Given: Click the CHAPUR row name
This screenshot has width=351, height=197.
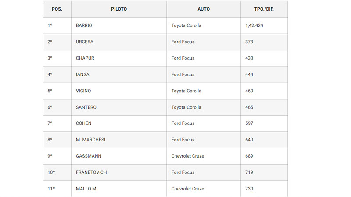Looking at the screenshot, I should 85,58.
